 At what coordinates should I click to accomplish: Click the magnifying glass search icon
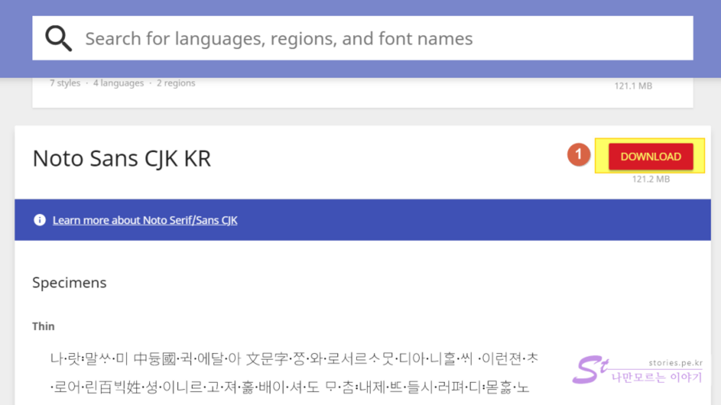[x=59, y=38]
